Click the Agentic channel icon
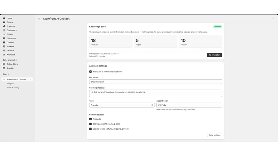The image size is (278, 156). click(4, 68)
